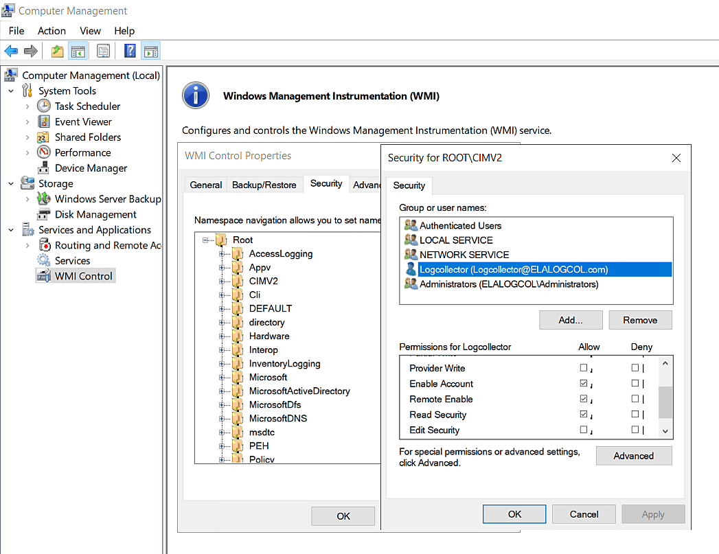Click the Remove button
Image resolution: width=719 pixels, height=554 pixels.
pos(640,320)
